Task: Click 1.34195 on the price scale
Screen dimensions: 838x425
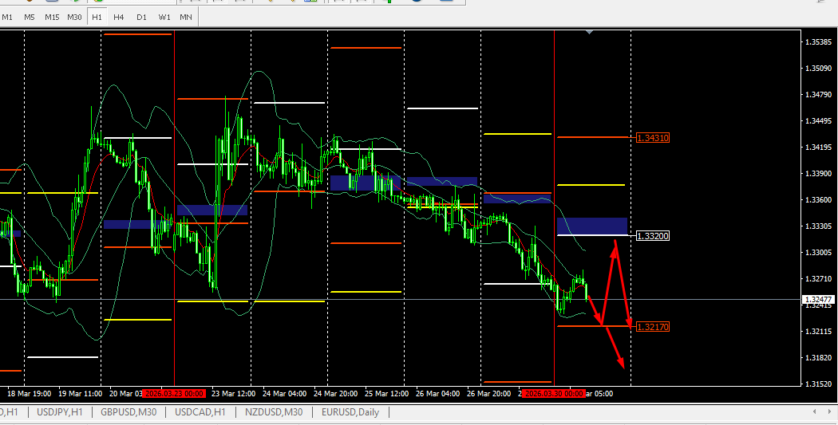Action: tap(818, 147)
